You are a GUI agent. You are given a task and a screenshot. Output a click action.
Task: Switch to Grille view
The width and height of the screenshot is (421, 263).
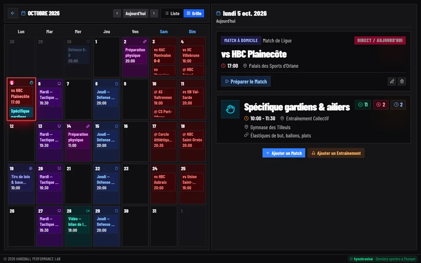tap(194, 13)
